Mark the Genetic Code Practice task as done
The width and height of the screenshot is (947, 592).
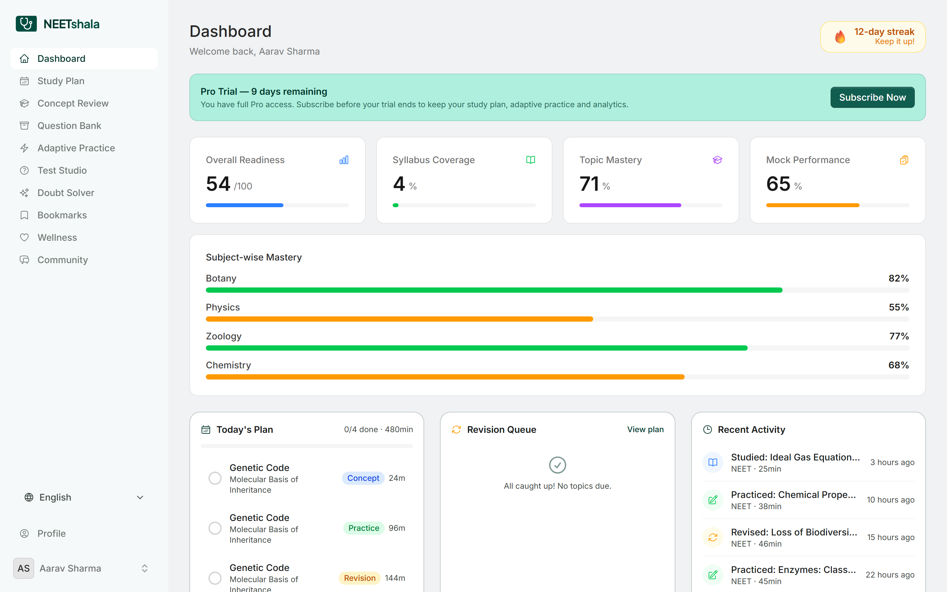point(215,528)
